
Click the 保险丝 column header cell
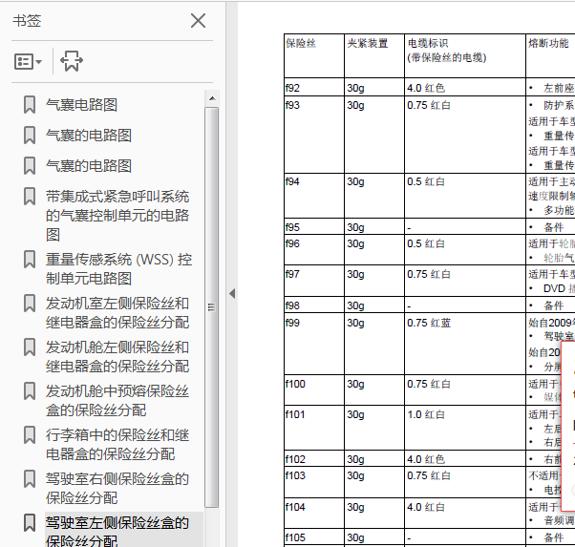click(314, 55)
